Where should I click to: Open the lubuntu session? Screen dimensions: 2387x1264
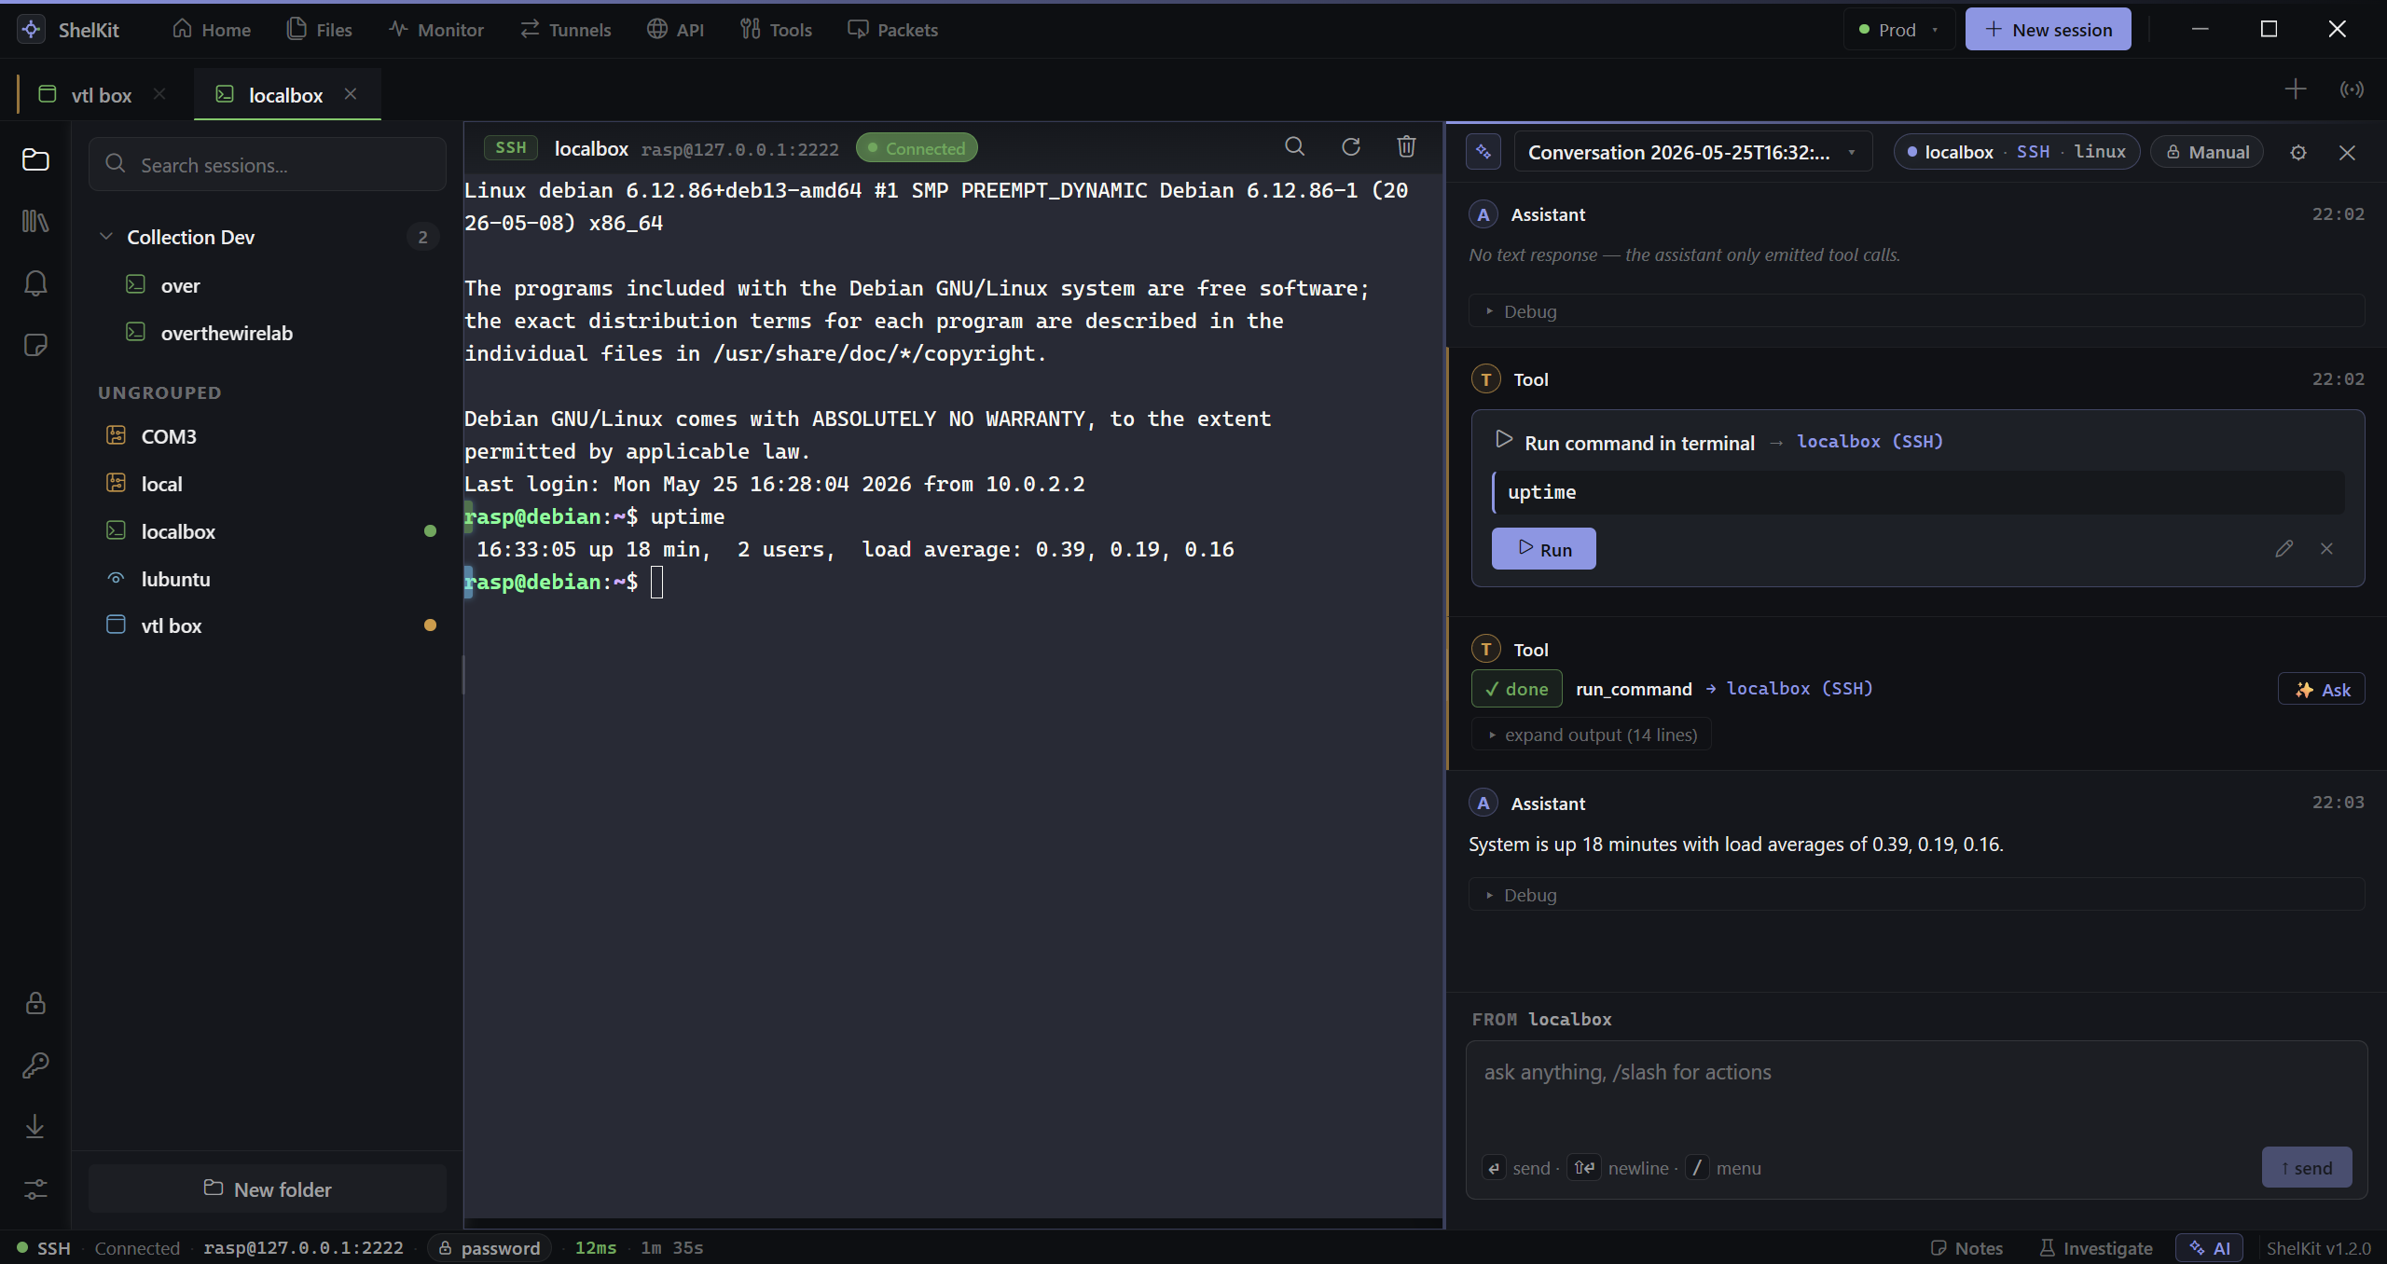(268, 579)
